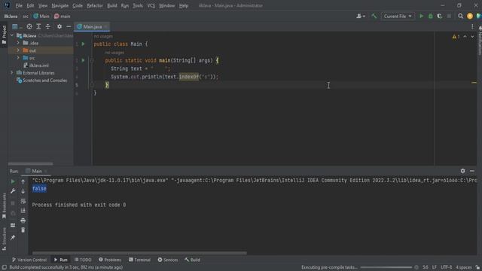Select Scratches and Consoles node
Screen dimensions: 482x271
42,81
